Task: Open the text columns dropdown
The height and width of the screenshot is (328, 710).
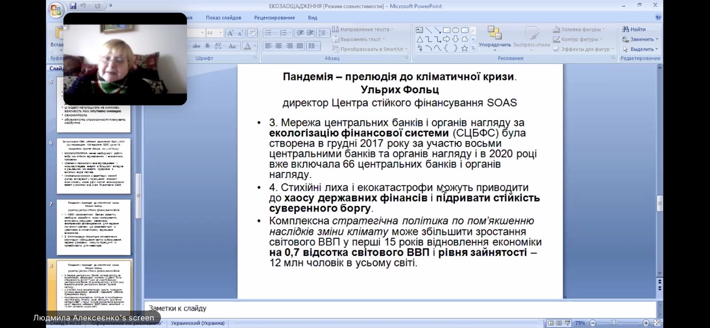Action: click(313, 46)
